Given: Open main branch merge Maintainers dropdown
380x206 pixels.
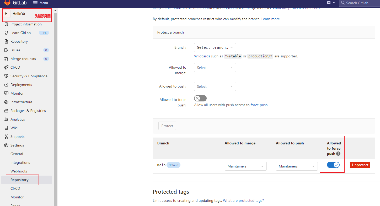Looking at the screenshot, I should 246,166.
